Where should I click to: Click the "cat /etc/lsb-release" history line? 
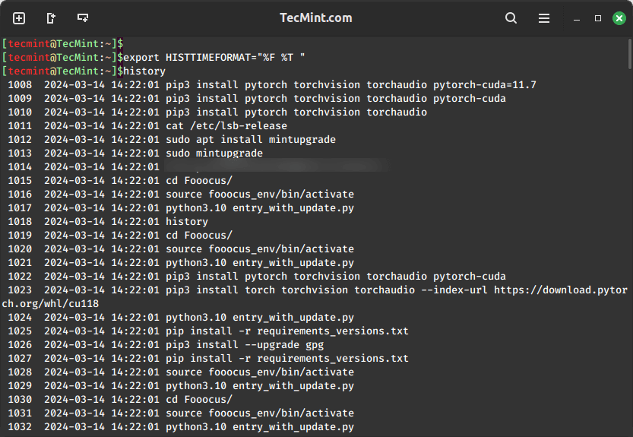(x=226, y=125)
